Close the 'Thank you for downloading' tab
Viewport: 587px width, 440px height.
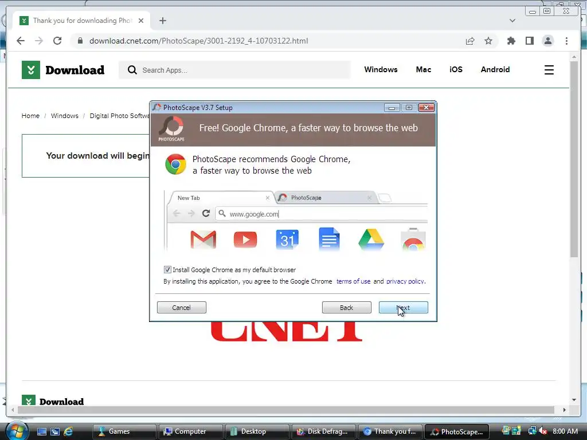pos(141,21)
